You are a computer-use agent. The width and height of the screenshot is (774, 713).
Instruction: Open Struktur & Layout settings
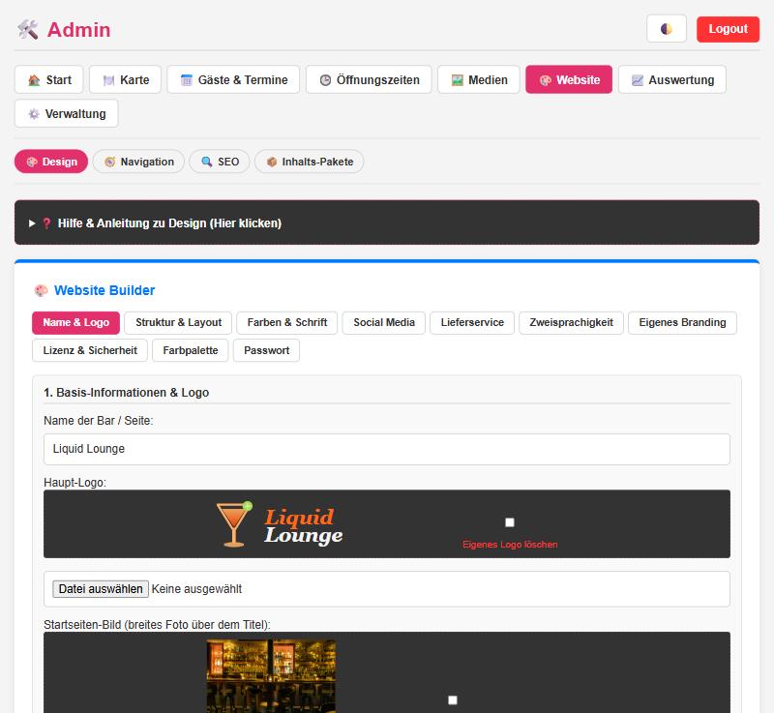tap(178, 323)
